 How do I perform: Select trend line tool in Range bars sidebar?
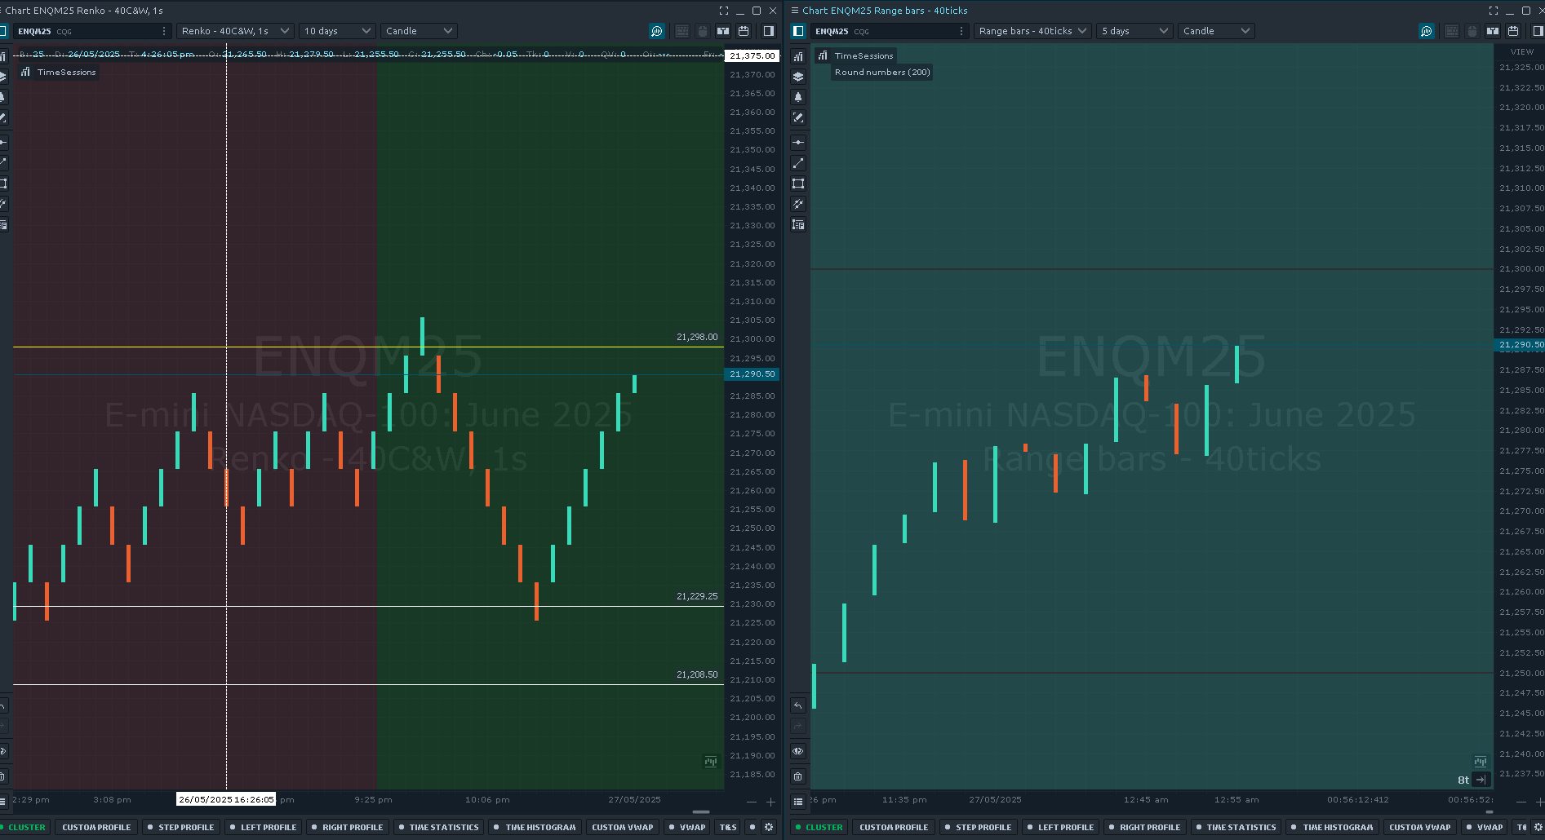tap(798, 163)
